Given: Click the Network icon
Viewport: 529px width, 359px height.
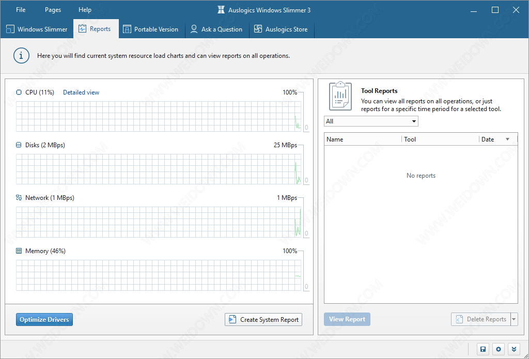Looking at the screenshot, I should pos(19,198).
